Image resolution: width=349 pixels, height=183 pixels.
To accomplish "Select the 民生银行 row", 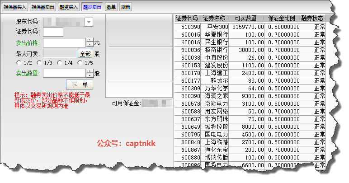I will pyautogui.click(x=250, y=42).
